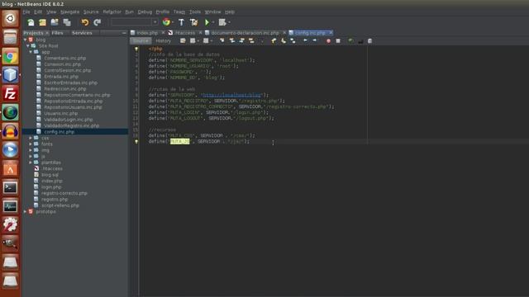Screen dimensions: 529x297
Task: Switch to the Services panel tab
Action: (x=82, y=33)
